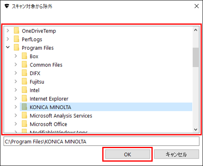203x166 pixels.
Task: Click the キャンセル button
Action: pyautogui.click(x=176, y=154)
